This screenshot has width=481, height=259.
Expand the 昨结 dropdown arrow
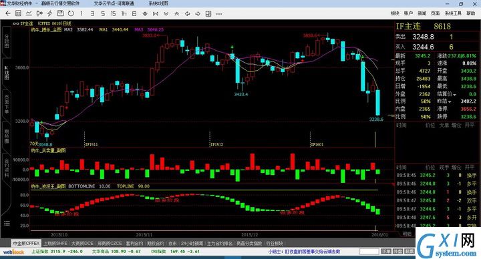(450, 101)
